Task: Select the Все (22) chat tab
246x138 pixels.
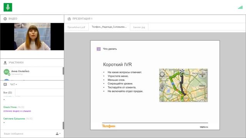Action: click(8, 92)
